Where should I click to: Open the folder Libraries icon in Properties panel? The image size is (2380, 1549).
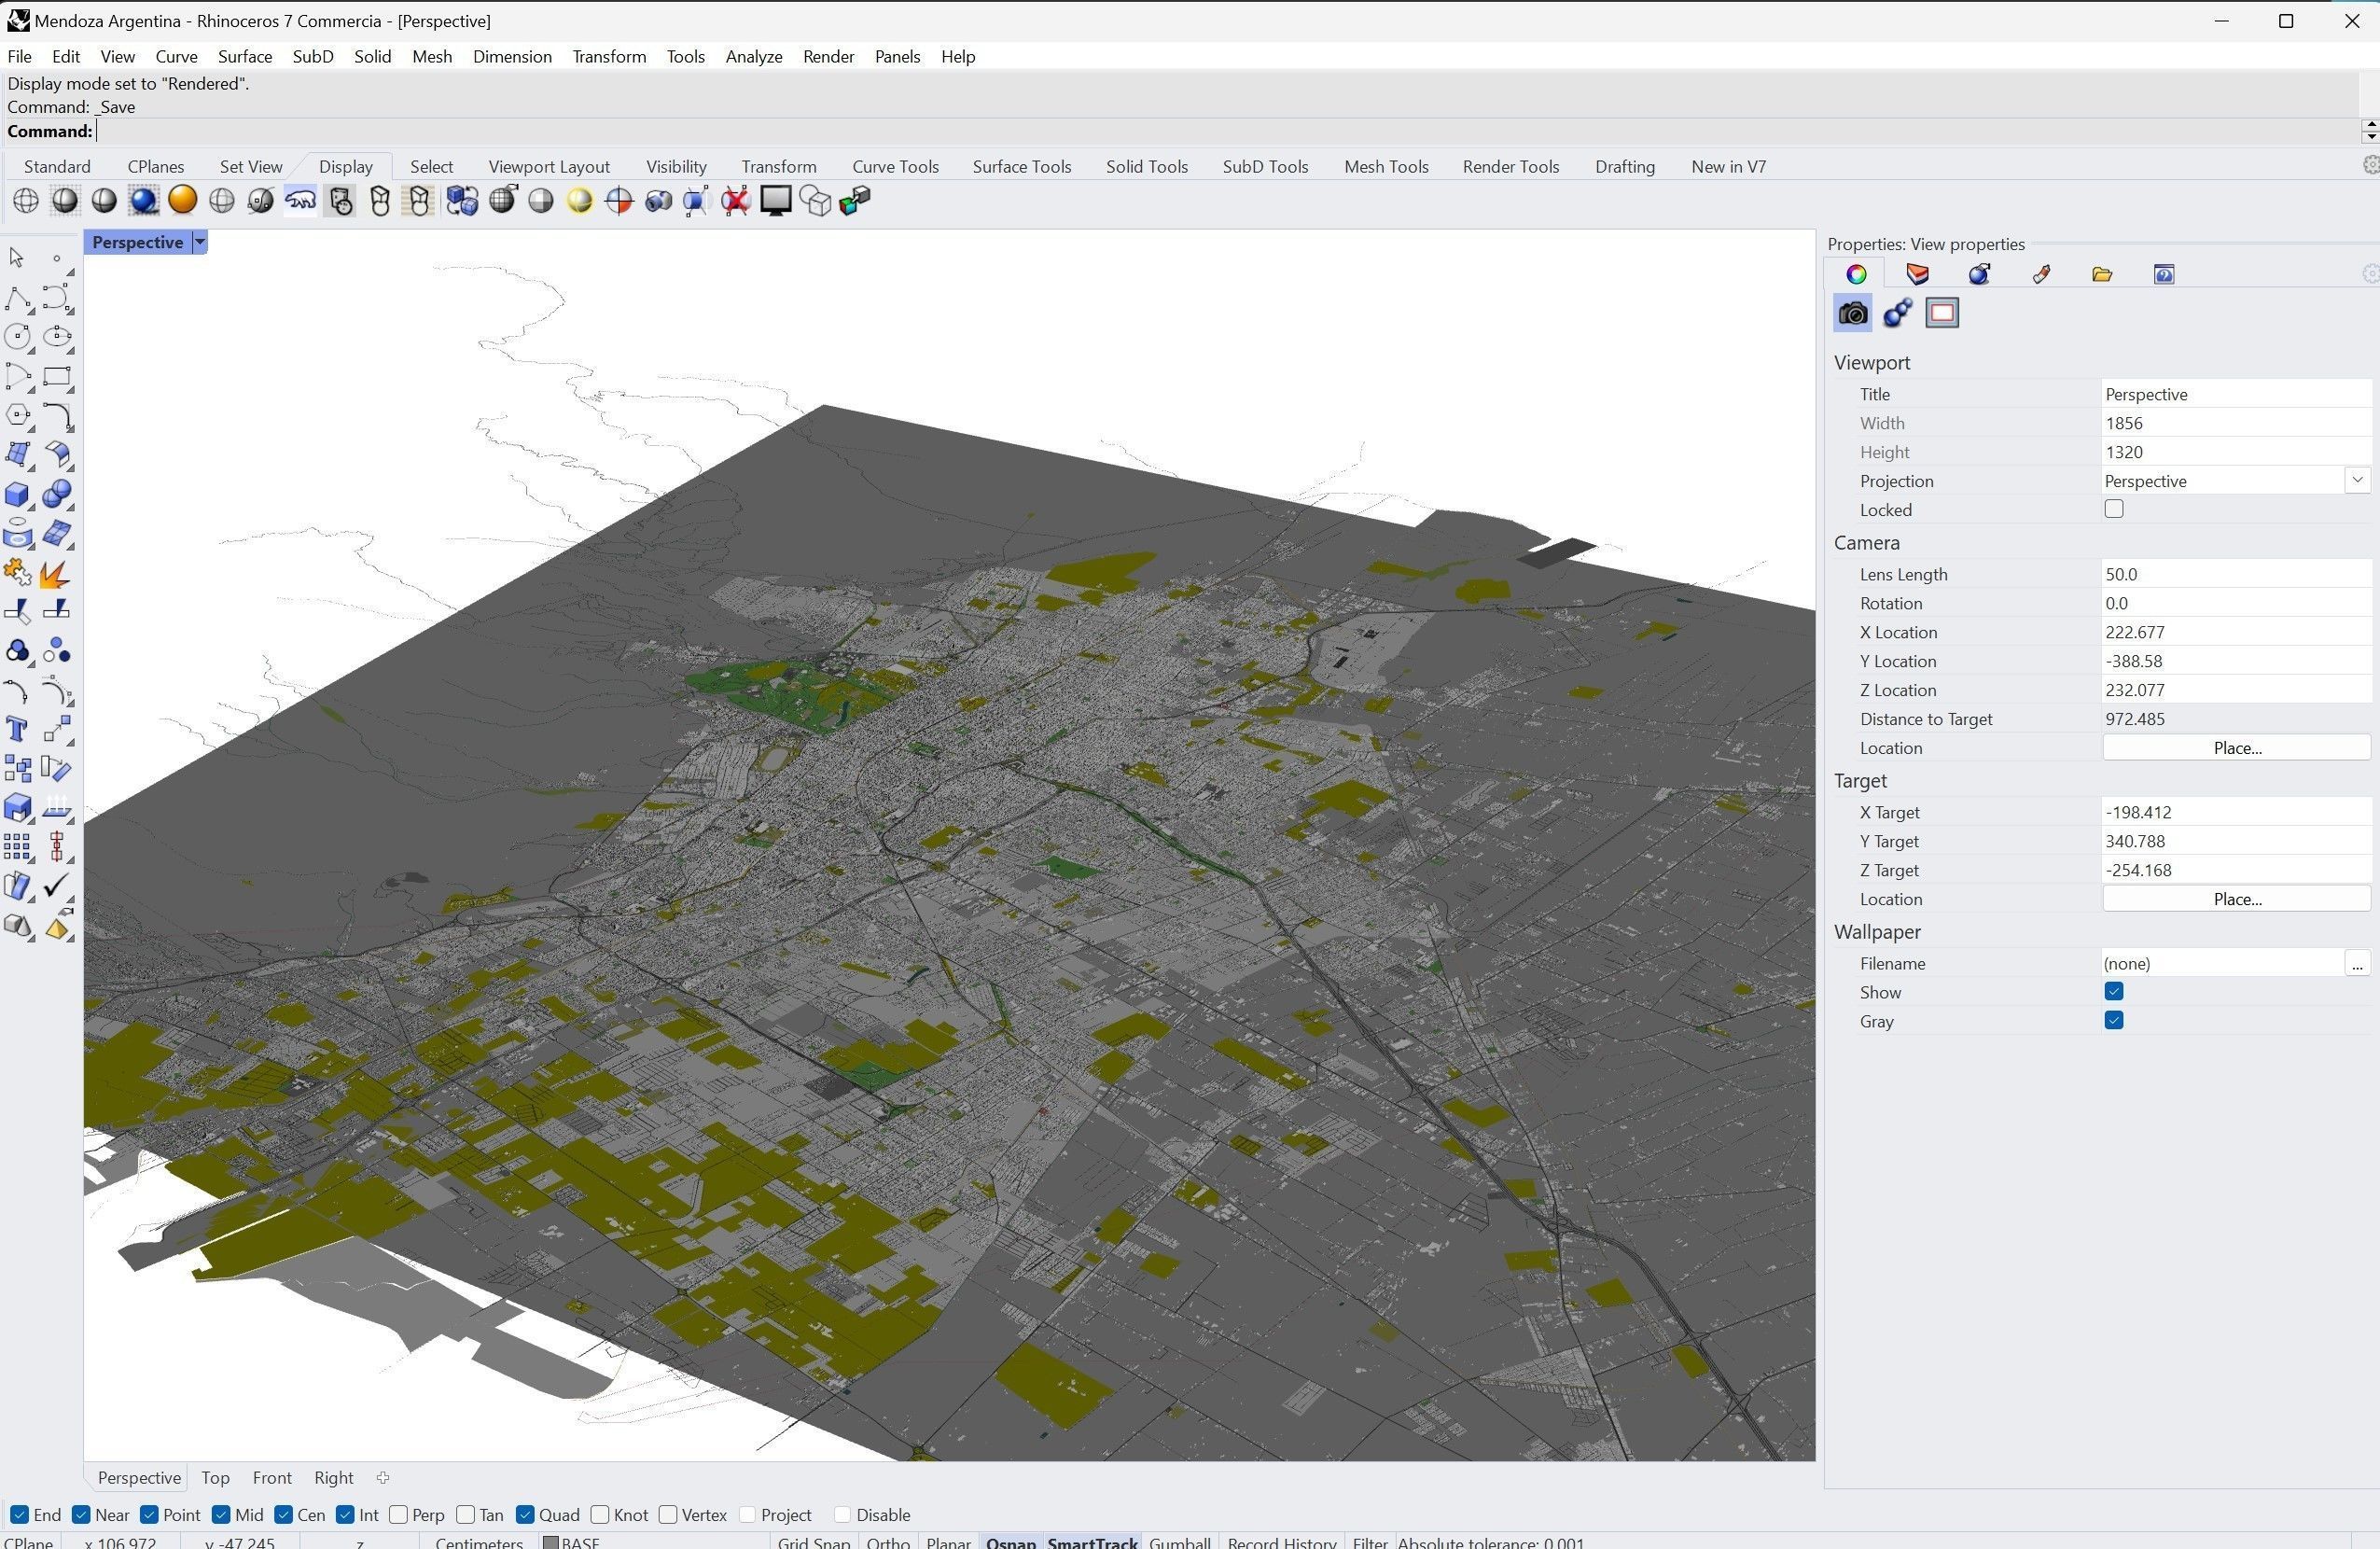[2102, 274]
